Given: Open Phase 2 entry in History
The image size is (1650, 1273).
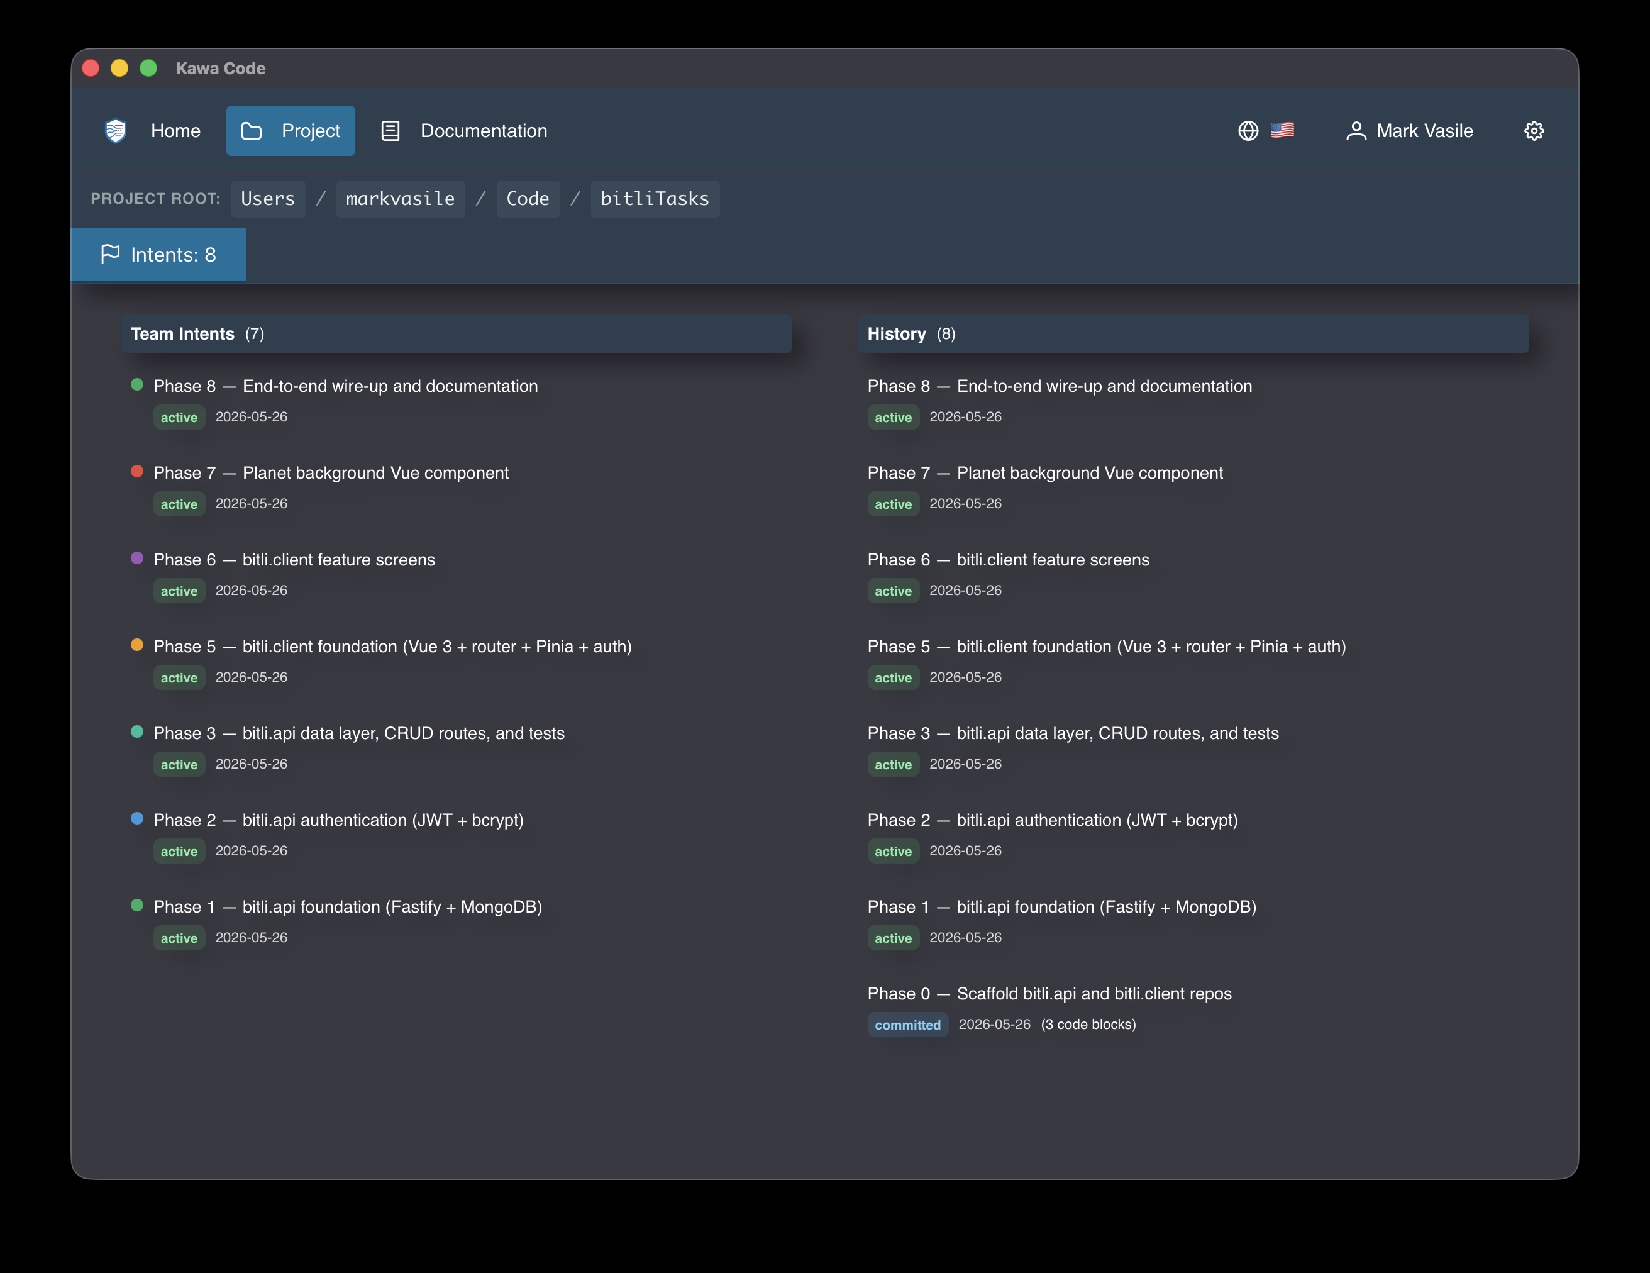Looking at the screenshot, I should 1053,820.
